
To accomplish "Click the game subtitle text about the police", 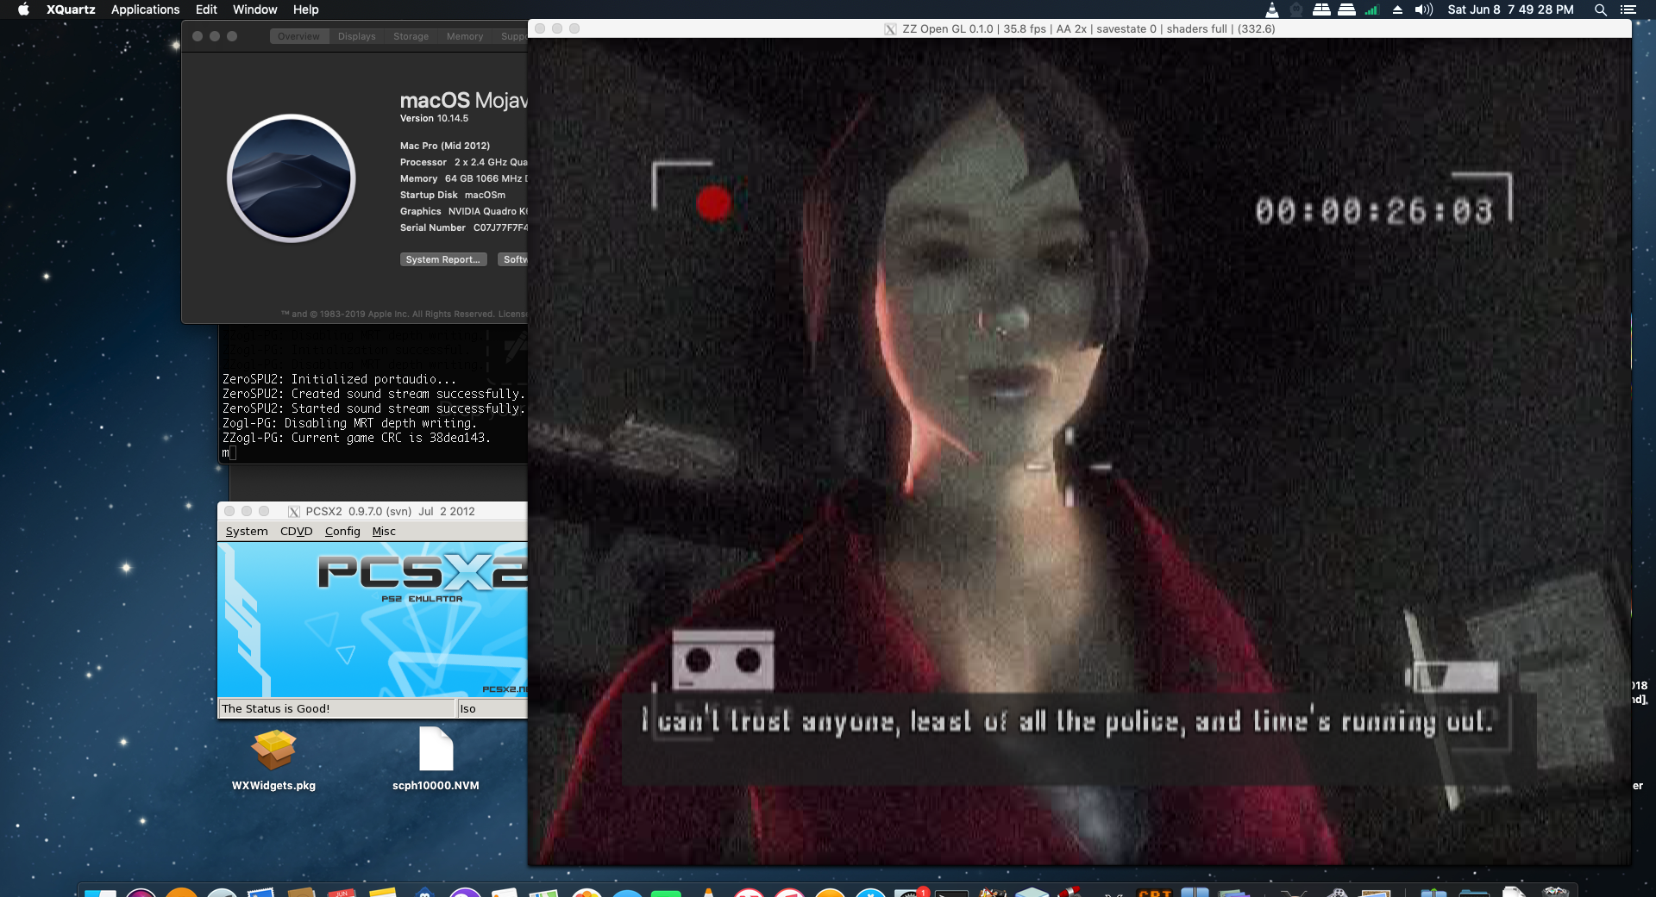I will point(1067,721).
